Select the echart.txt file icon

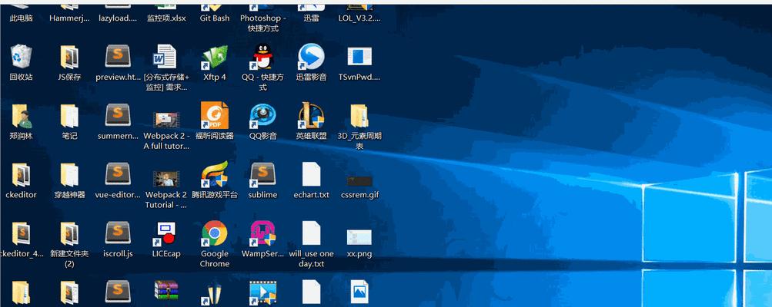pyautogui.click(x=311, y=174)
